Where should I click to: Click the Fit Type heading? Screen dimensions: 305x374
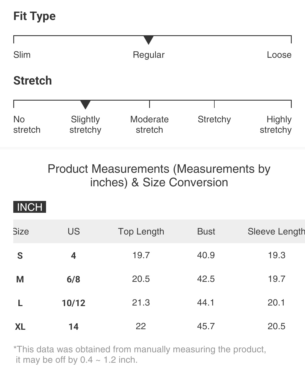point(34,16)
